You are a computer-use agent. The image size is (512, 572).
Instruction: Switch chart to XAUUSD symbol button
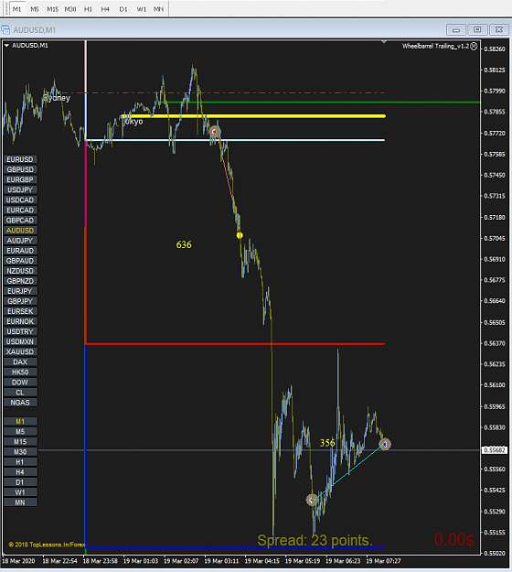[20, 352]
